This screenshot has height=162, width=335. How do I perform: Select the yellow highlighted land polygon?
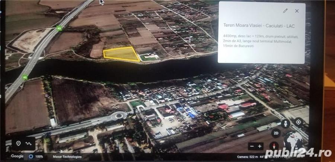pos(121,54)
